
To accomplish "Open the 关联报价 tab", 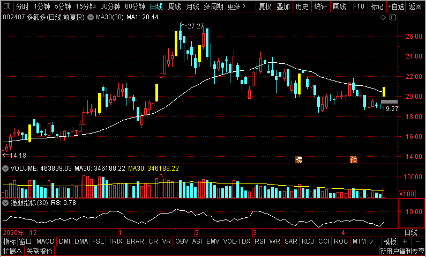I will tap(40, 251).
